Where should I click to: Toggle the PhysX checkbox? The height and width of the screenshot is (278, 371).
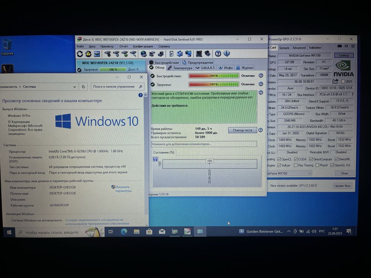pyautogui.click(x=317, y=165)
